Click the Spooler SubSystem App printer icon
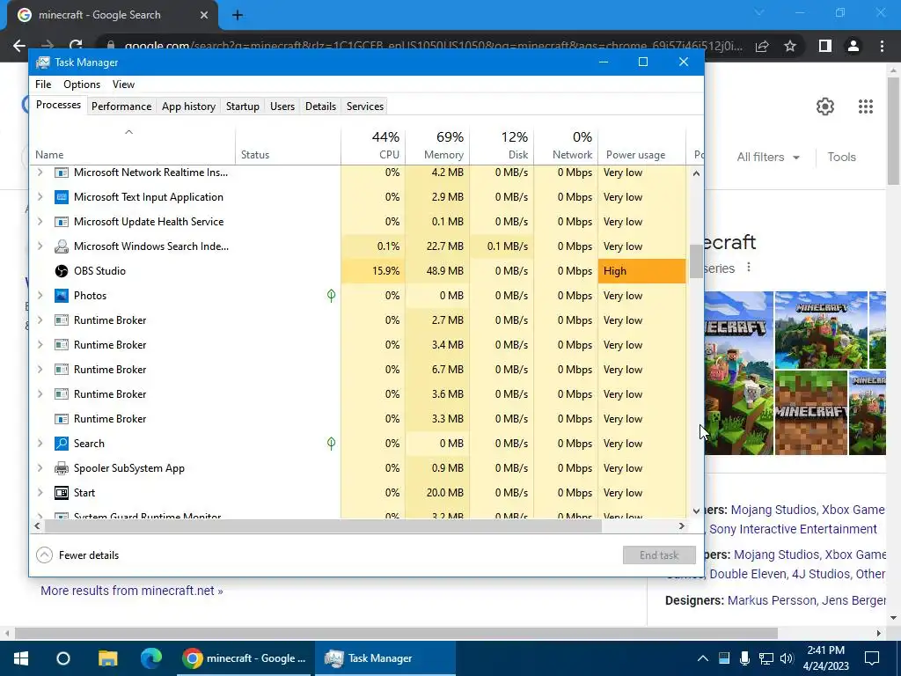 click(x=62, y=468)
